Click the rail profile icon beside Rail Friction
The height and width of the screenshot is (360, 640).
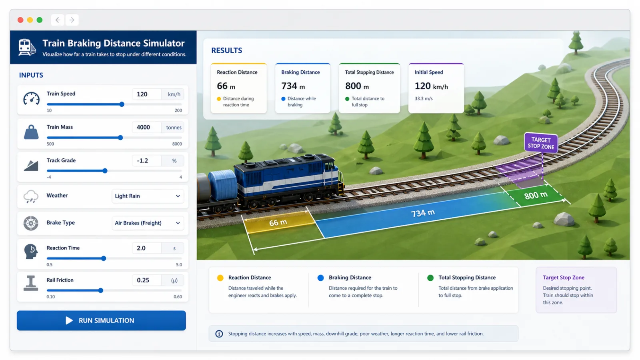coord(31,283)
